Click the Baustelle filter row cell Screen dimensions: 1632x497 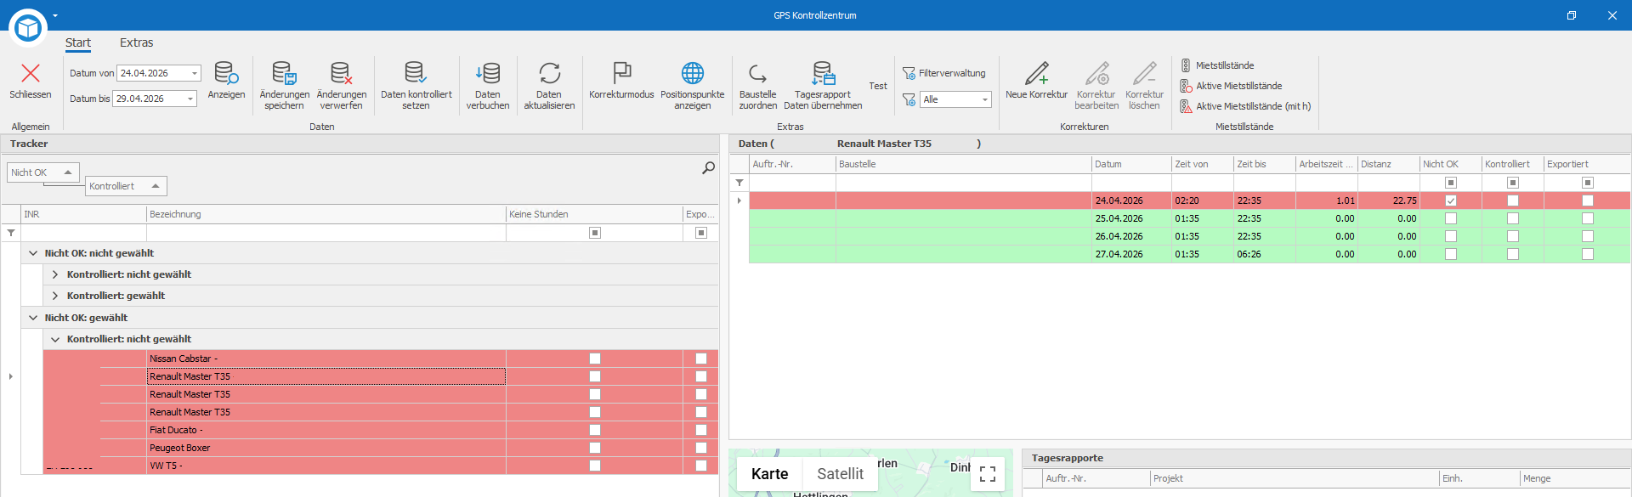(963, 183)
